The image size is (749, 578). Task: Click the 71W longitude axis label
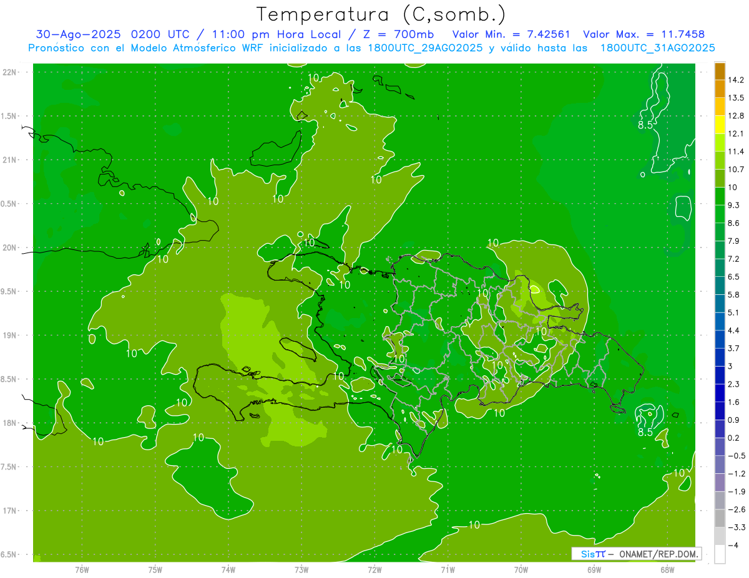(448, 570)
